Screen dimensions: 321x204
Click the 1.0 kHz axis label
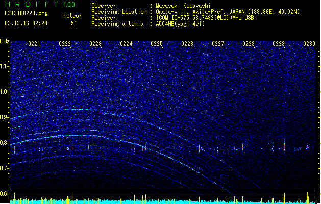5,92
